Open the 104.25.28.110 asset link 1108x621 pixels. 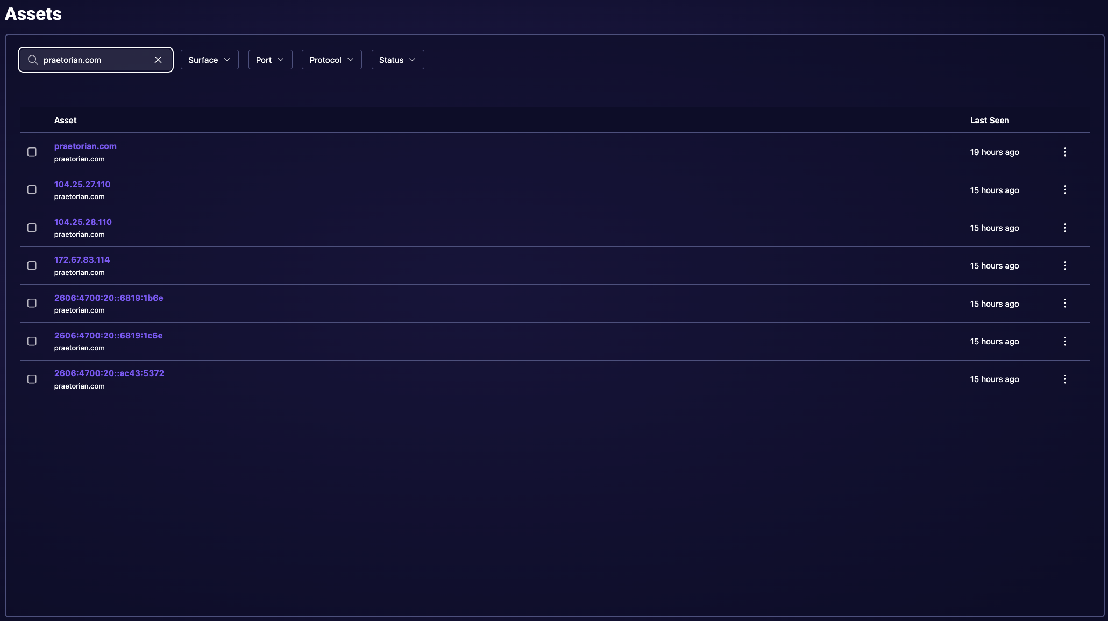(x=83, y=222)
